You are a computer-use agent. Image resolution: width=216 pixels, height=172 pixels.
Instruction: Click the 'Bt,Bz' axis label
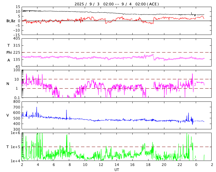11,21
